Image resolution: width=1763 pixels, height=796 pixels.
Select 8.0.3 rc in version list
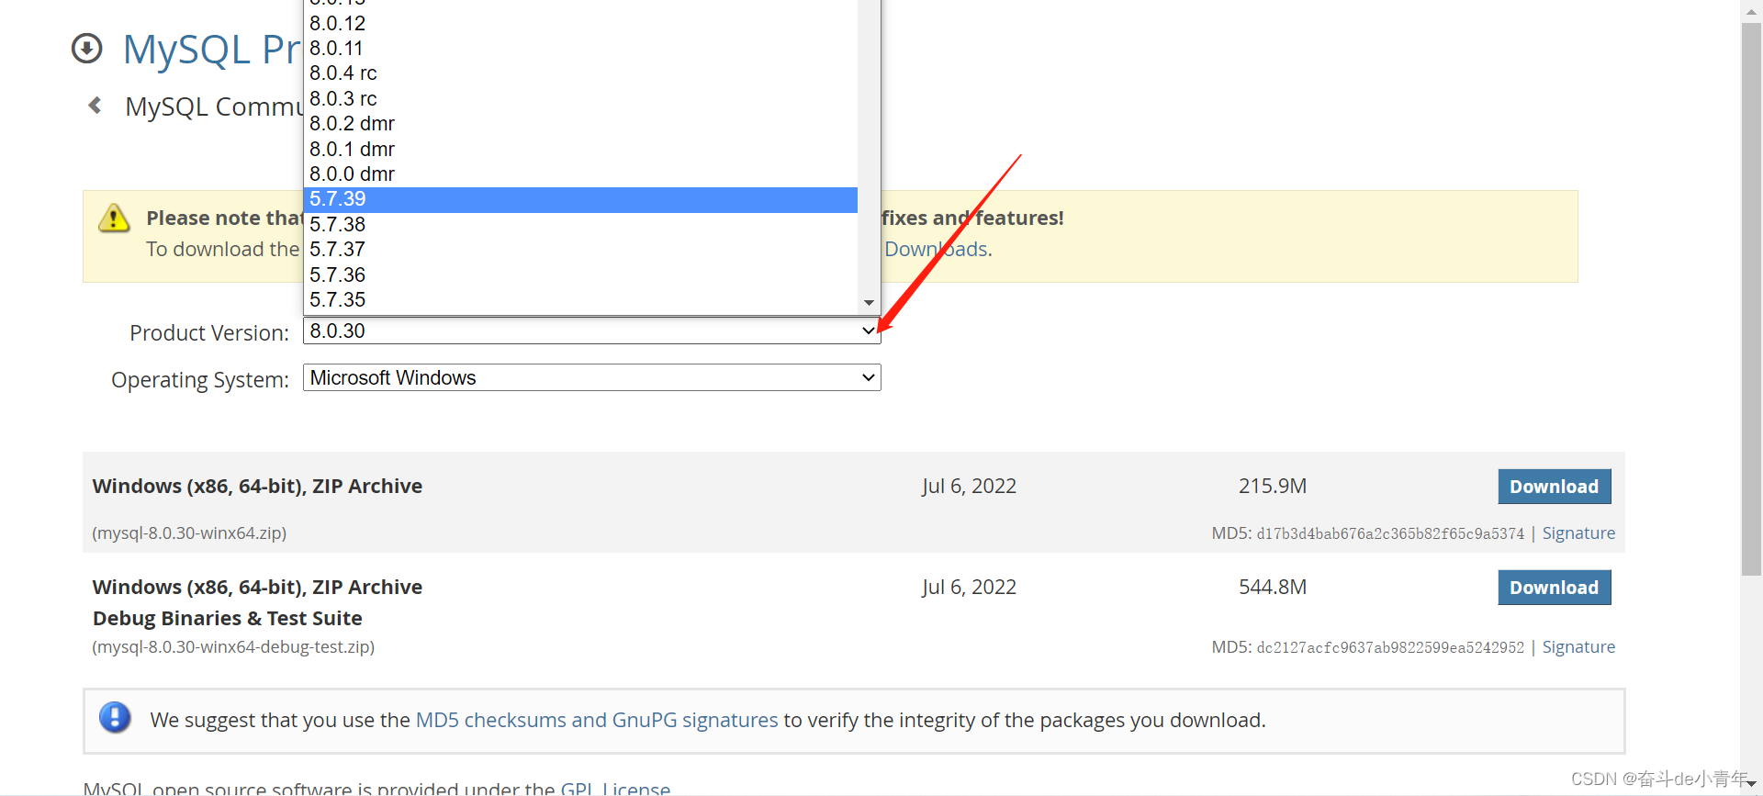pos(580,98)
